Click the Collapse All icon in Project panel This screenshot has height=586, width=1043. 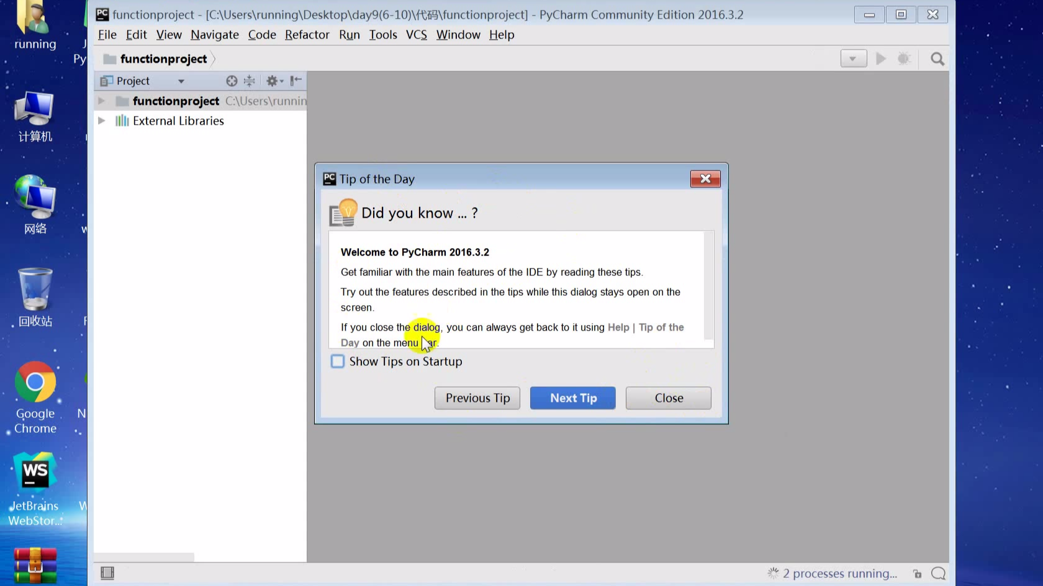[x=250, y=81]
